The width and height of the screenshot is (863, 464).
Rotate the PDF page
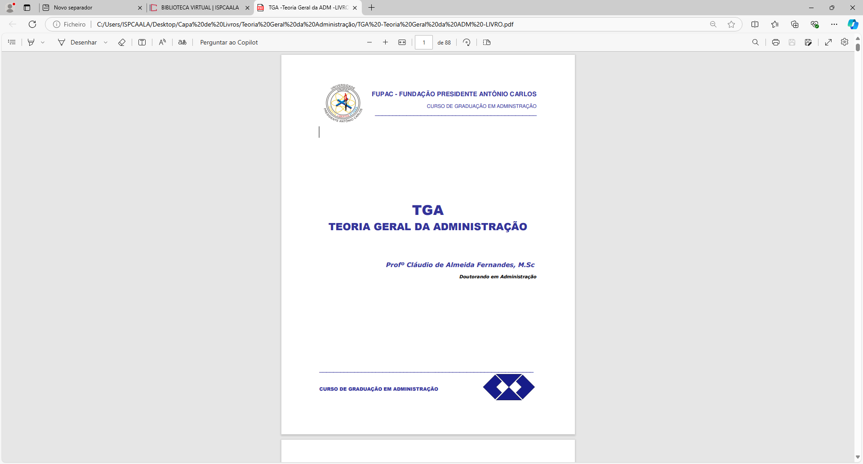[467, 42]
